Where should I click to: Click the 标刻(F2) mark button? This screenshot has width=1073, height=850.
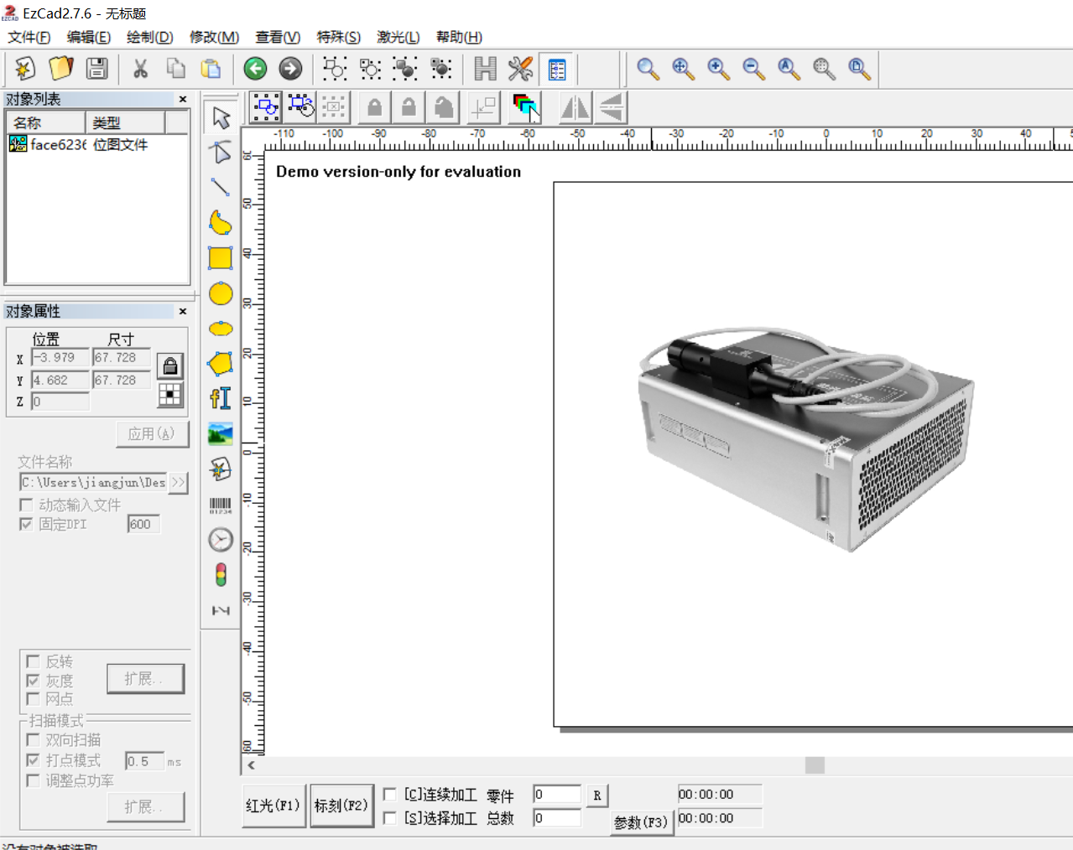341,806
